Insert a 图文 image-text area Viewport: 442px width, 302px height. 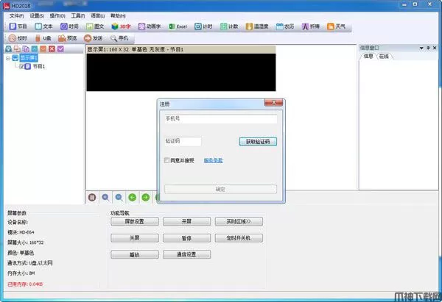(95, 26)
